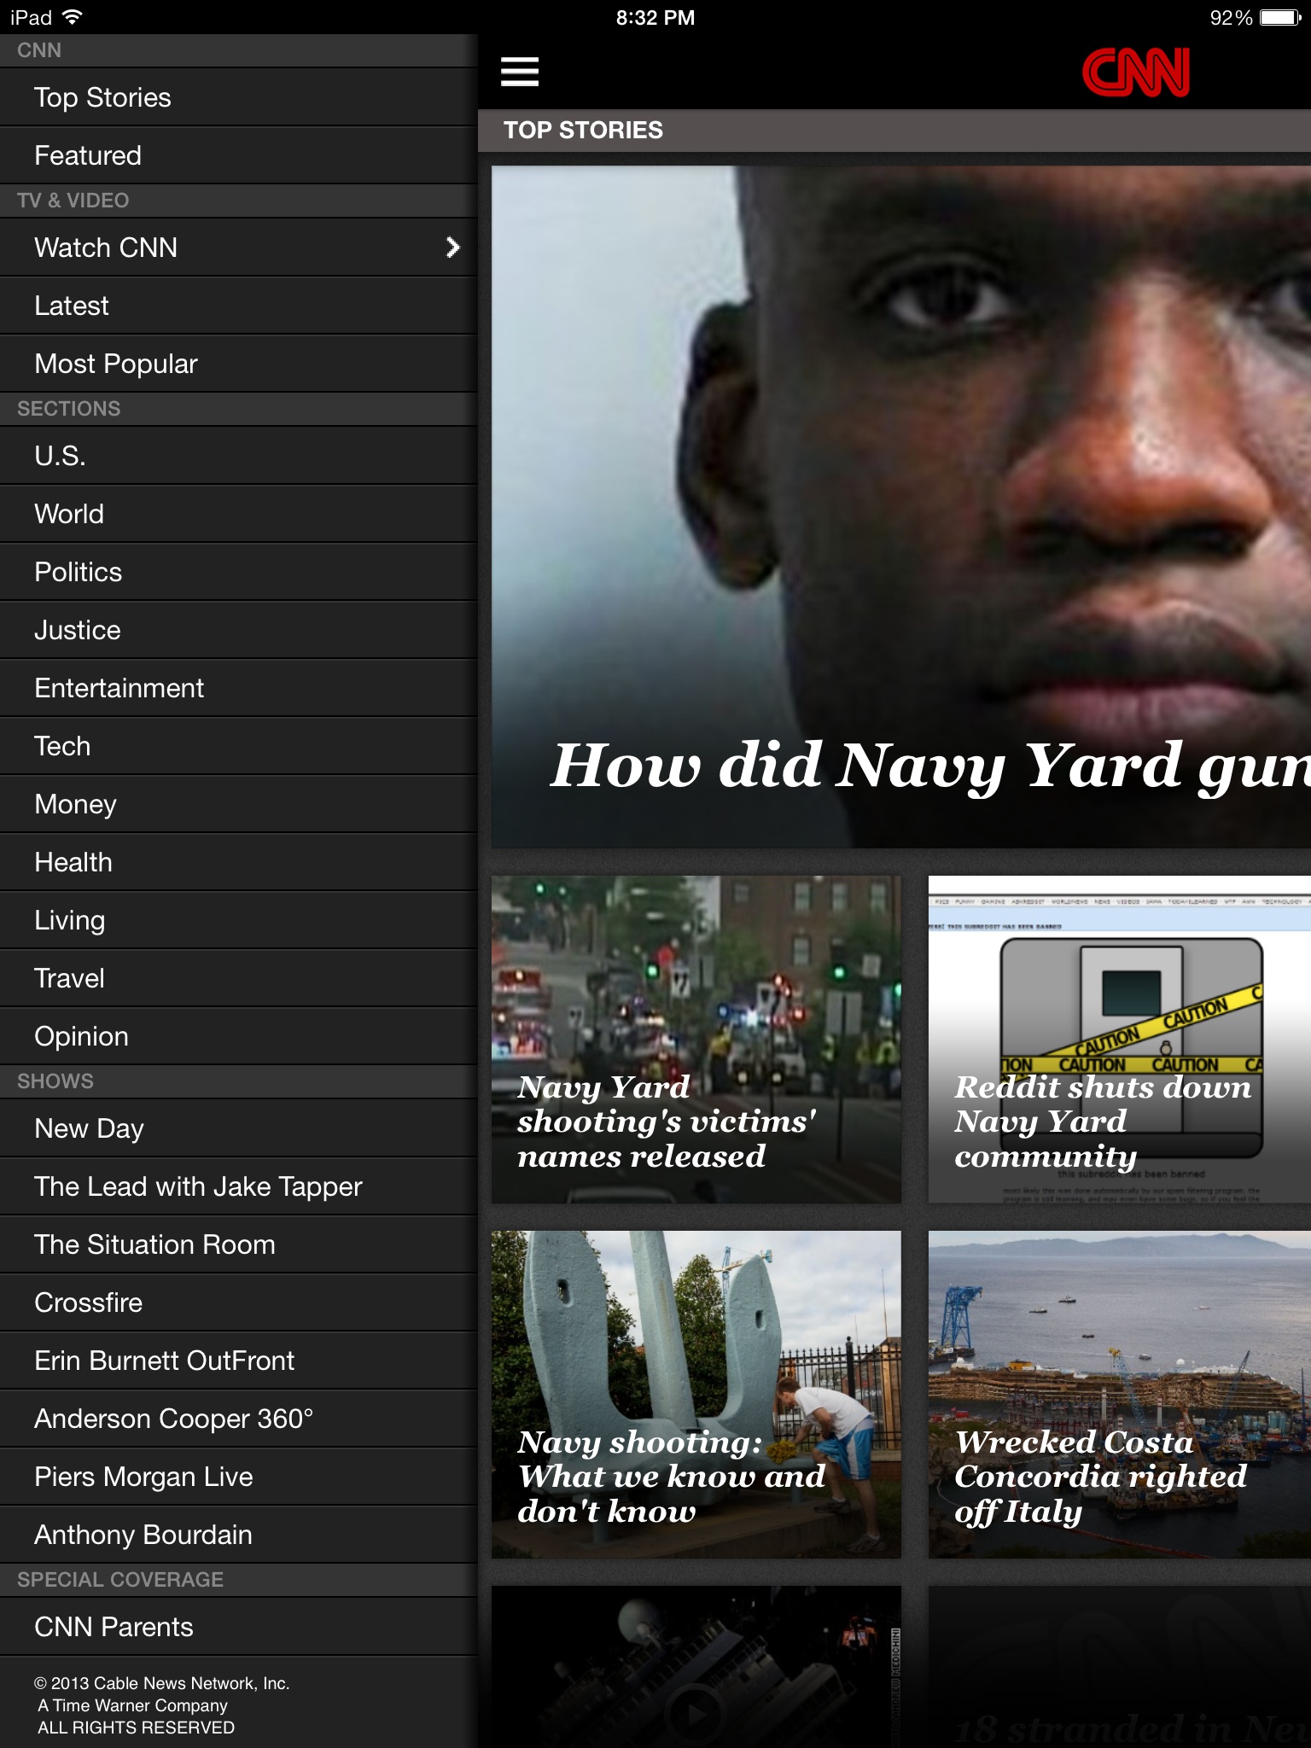1311x1748 pixels.
Task: Go to the Politics section
Action: tap(238, 572)
